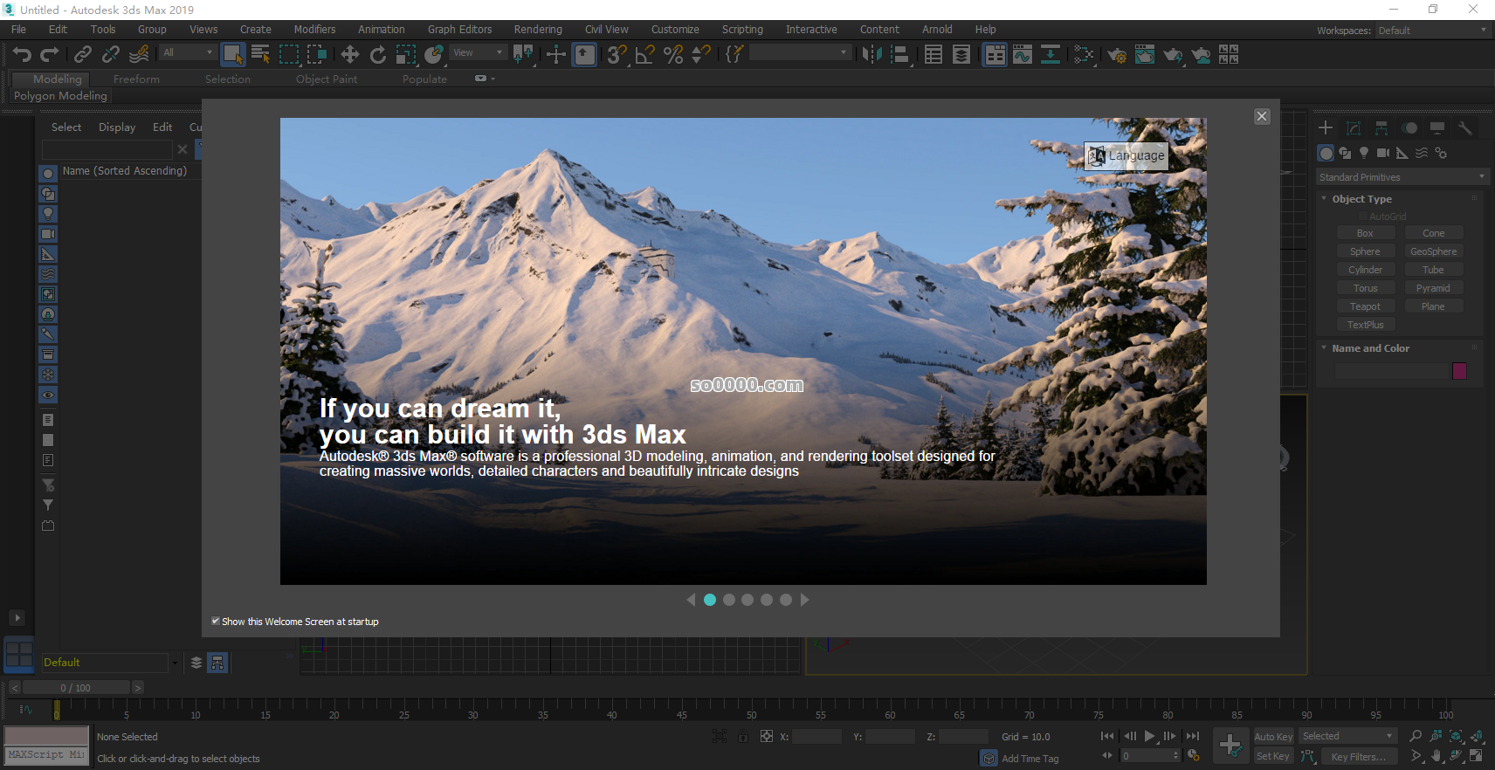Expand the Workspaces Default dropdown
Screen dimensions: 1495x770
(1431, 31)
